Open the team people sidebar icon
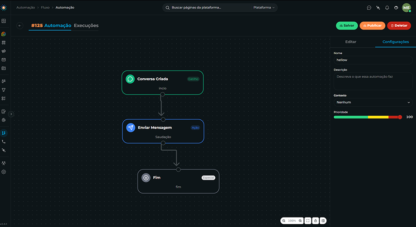 click(4, 163)
